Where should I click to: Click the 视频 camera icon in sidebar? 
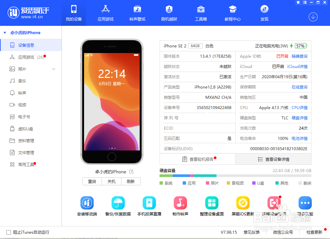click(x=12, y=105)
